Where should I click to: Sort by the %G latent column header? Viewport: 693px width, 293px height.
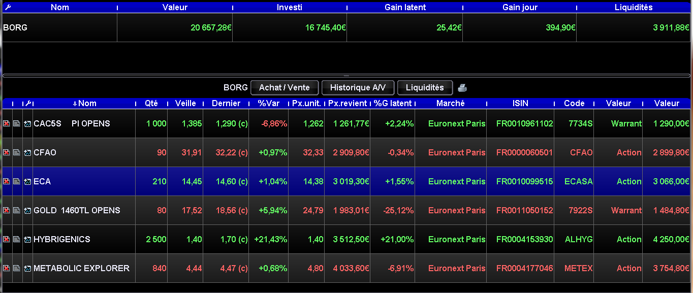pyautogui.click(x=393, y=103)
